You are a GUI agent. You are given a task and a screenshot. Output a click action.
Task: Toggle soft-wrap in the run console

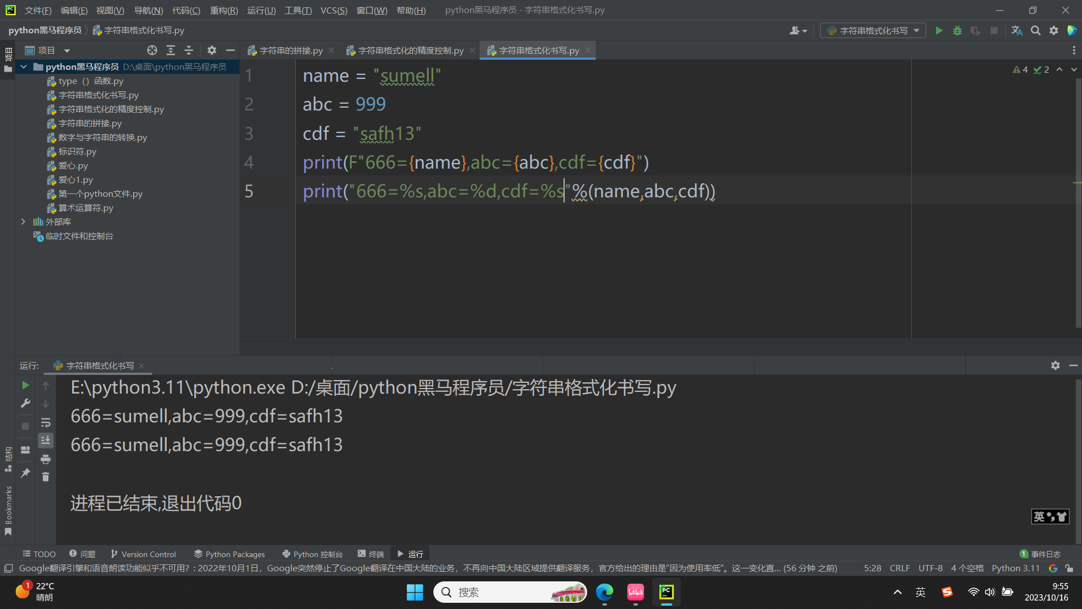coord(46,422)
